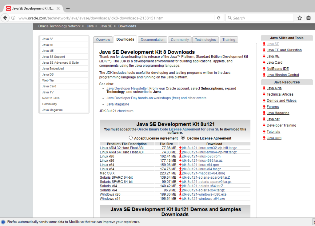
Task: Select the Accept License Agreement radio button
Action: click(131, 138)
